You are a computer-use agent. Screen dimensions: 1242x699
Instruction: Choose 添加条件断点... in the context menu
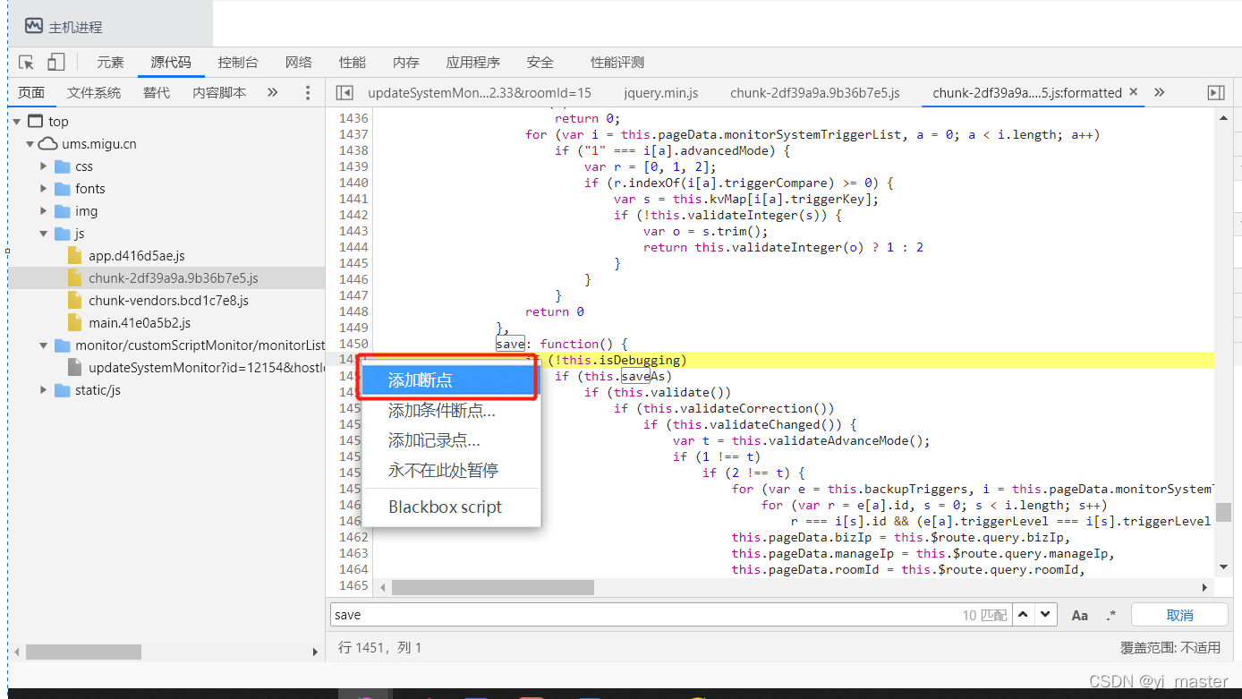(x=452, y=411)
